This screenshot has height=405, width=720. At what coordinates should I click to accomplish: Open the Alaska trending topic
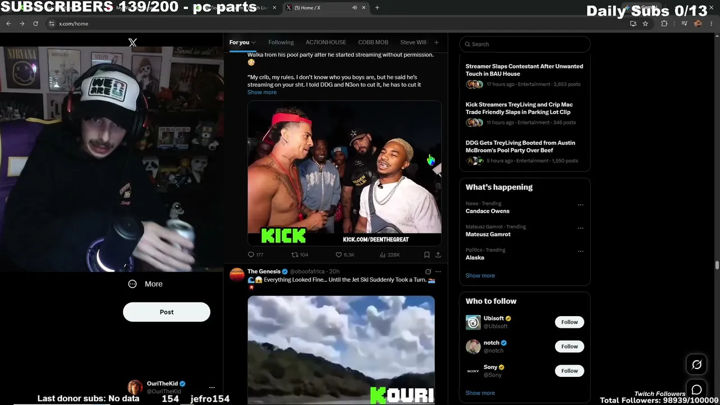pyautogui.click(x=475, y=258)
